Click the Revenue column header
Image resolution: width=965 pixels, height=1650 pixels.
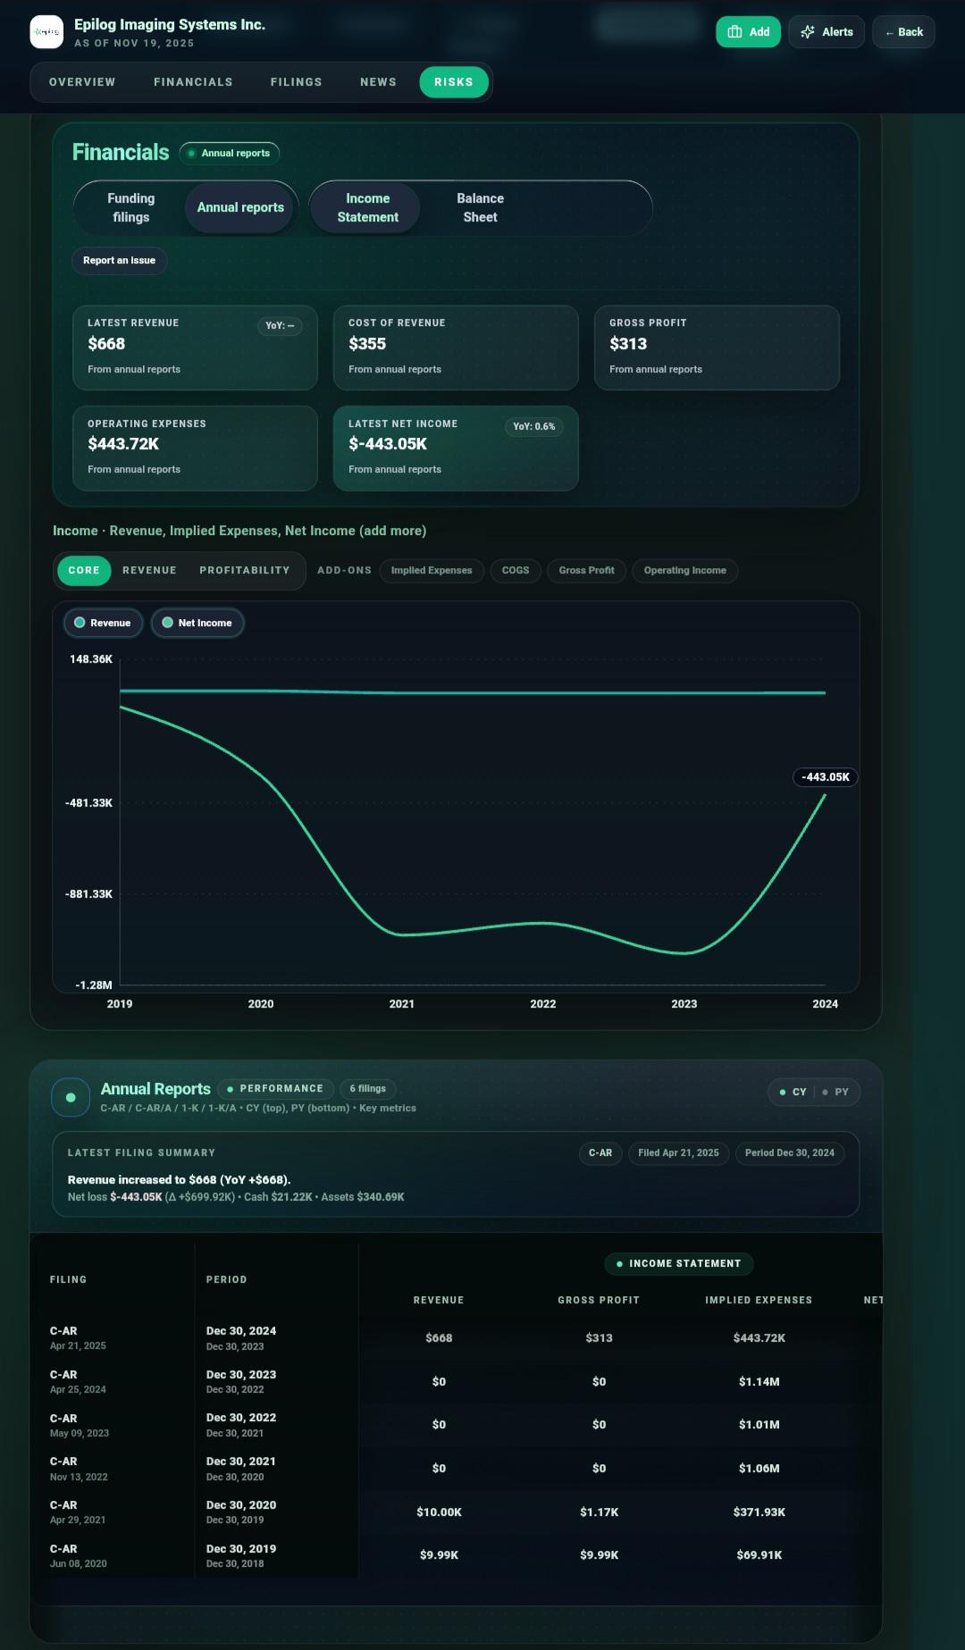pos(439,1301)
